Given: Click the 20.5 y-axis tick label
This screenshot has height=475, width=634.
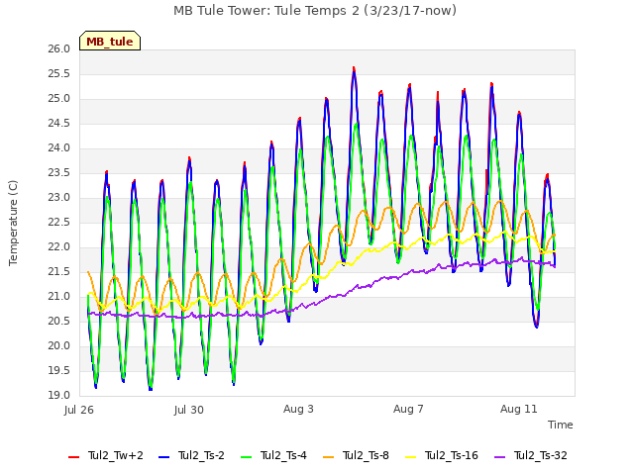Looking at the screenshot, I should coord(59,322).
